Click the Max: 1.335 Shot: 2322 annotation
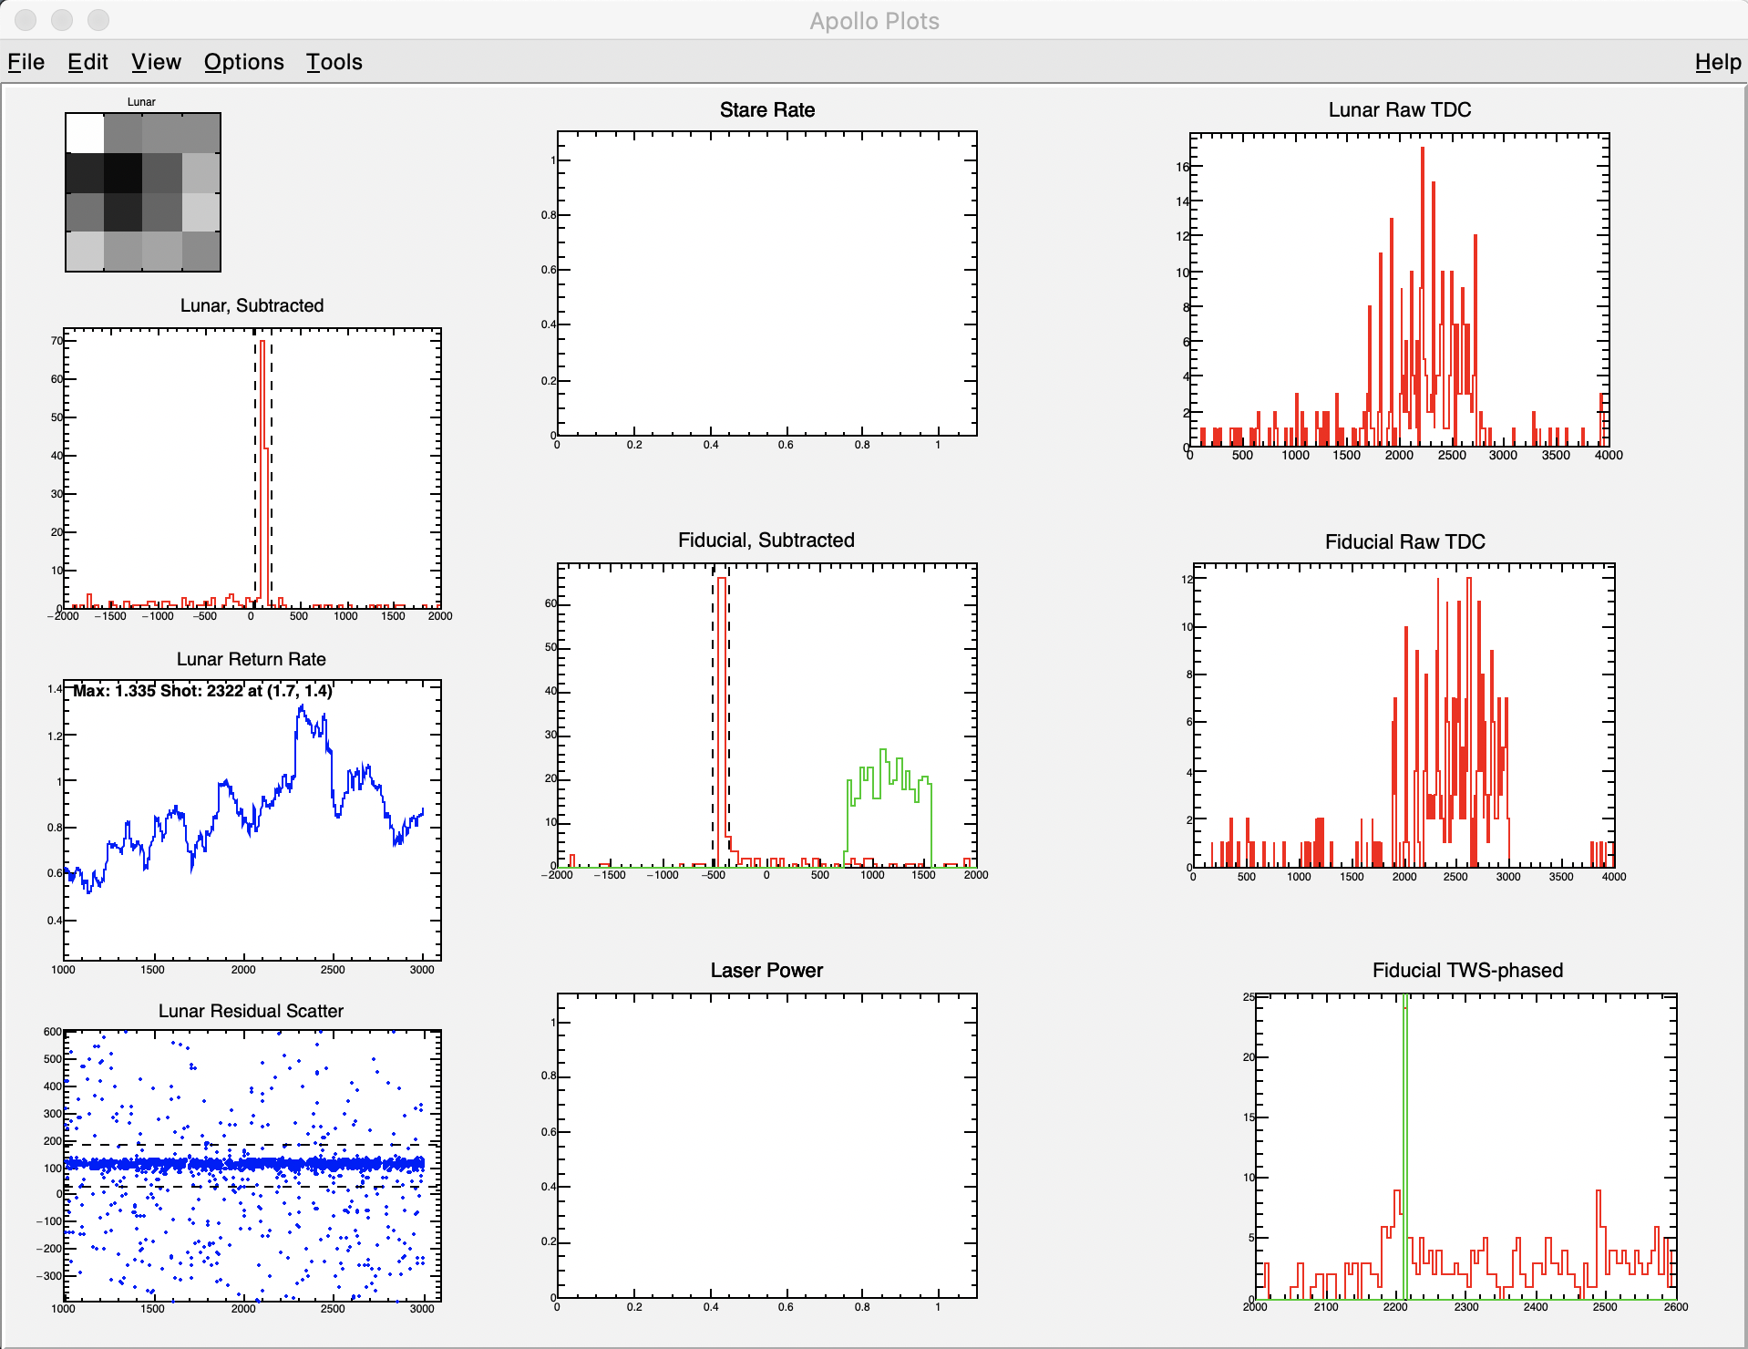Viewport: 1748px width, 1349px height. pyautogui.click(x=202, y=691)
